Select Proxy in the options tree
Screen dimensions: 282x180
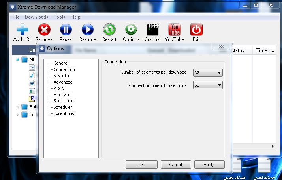point(59,88)
